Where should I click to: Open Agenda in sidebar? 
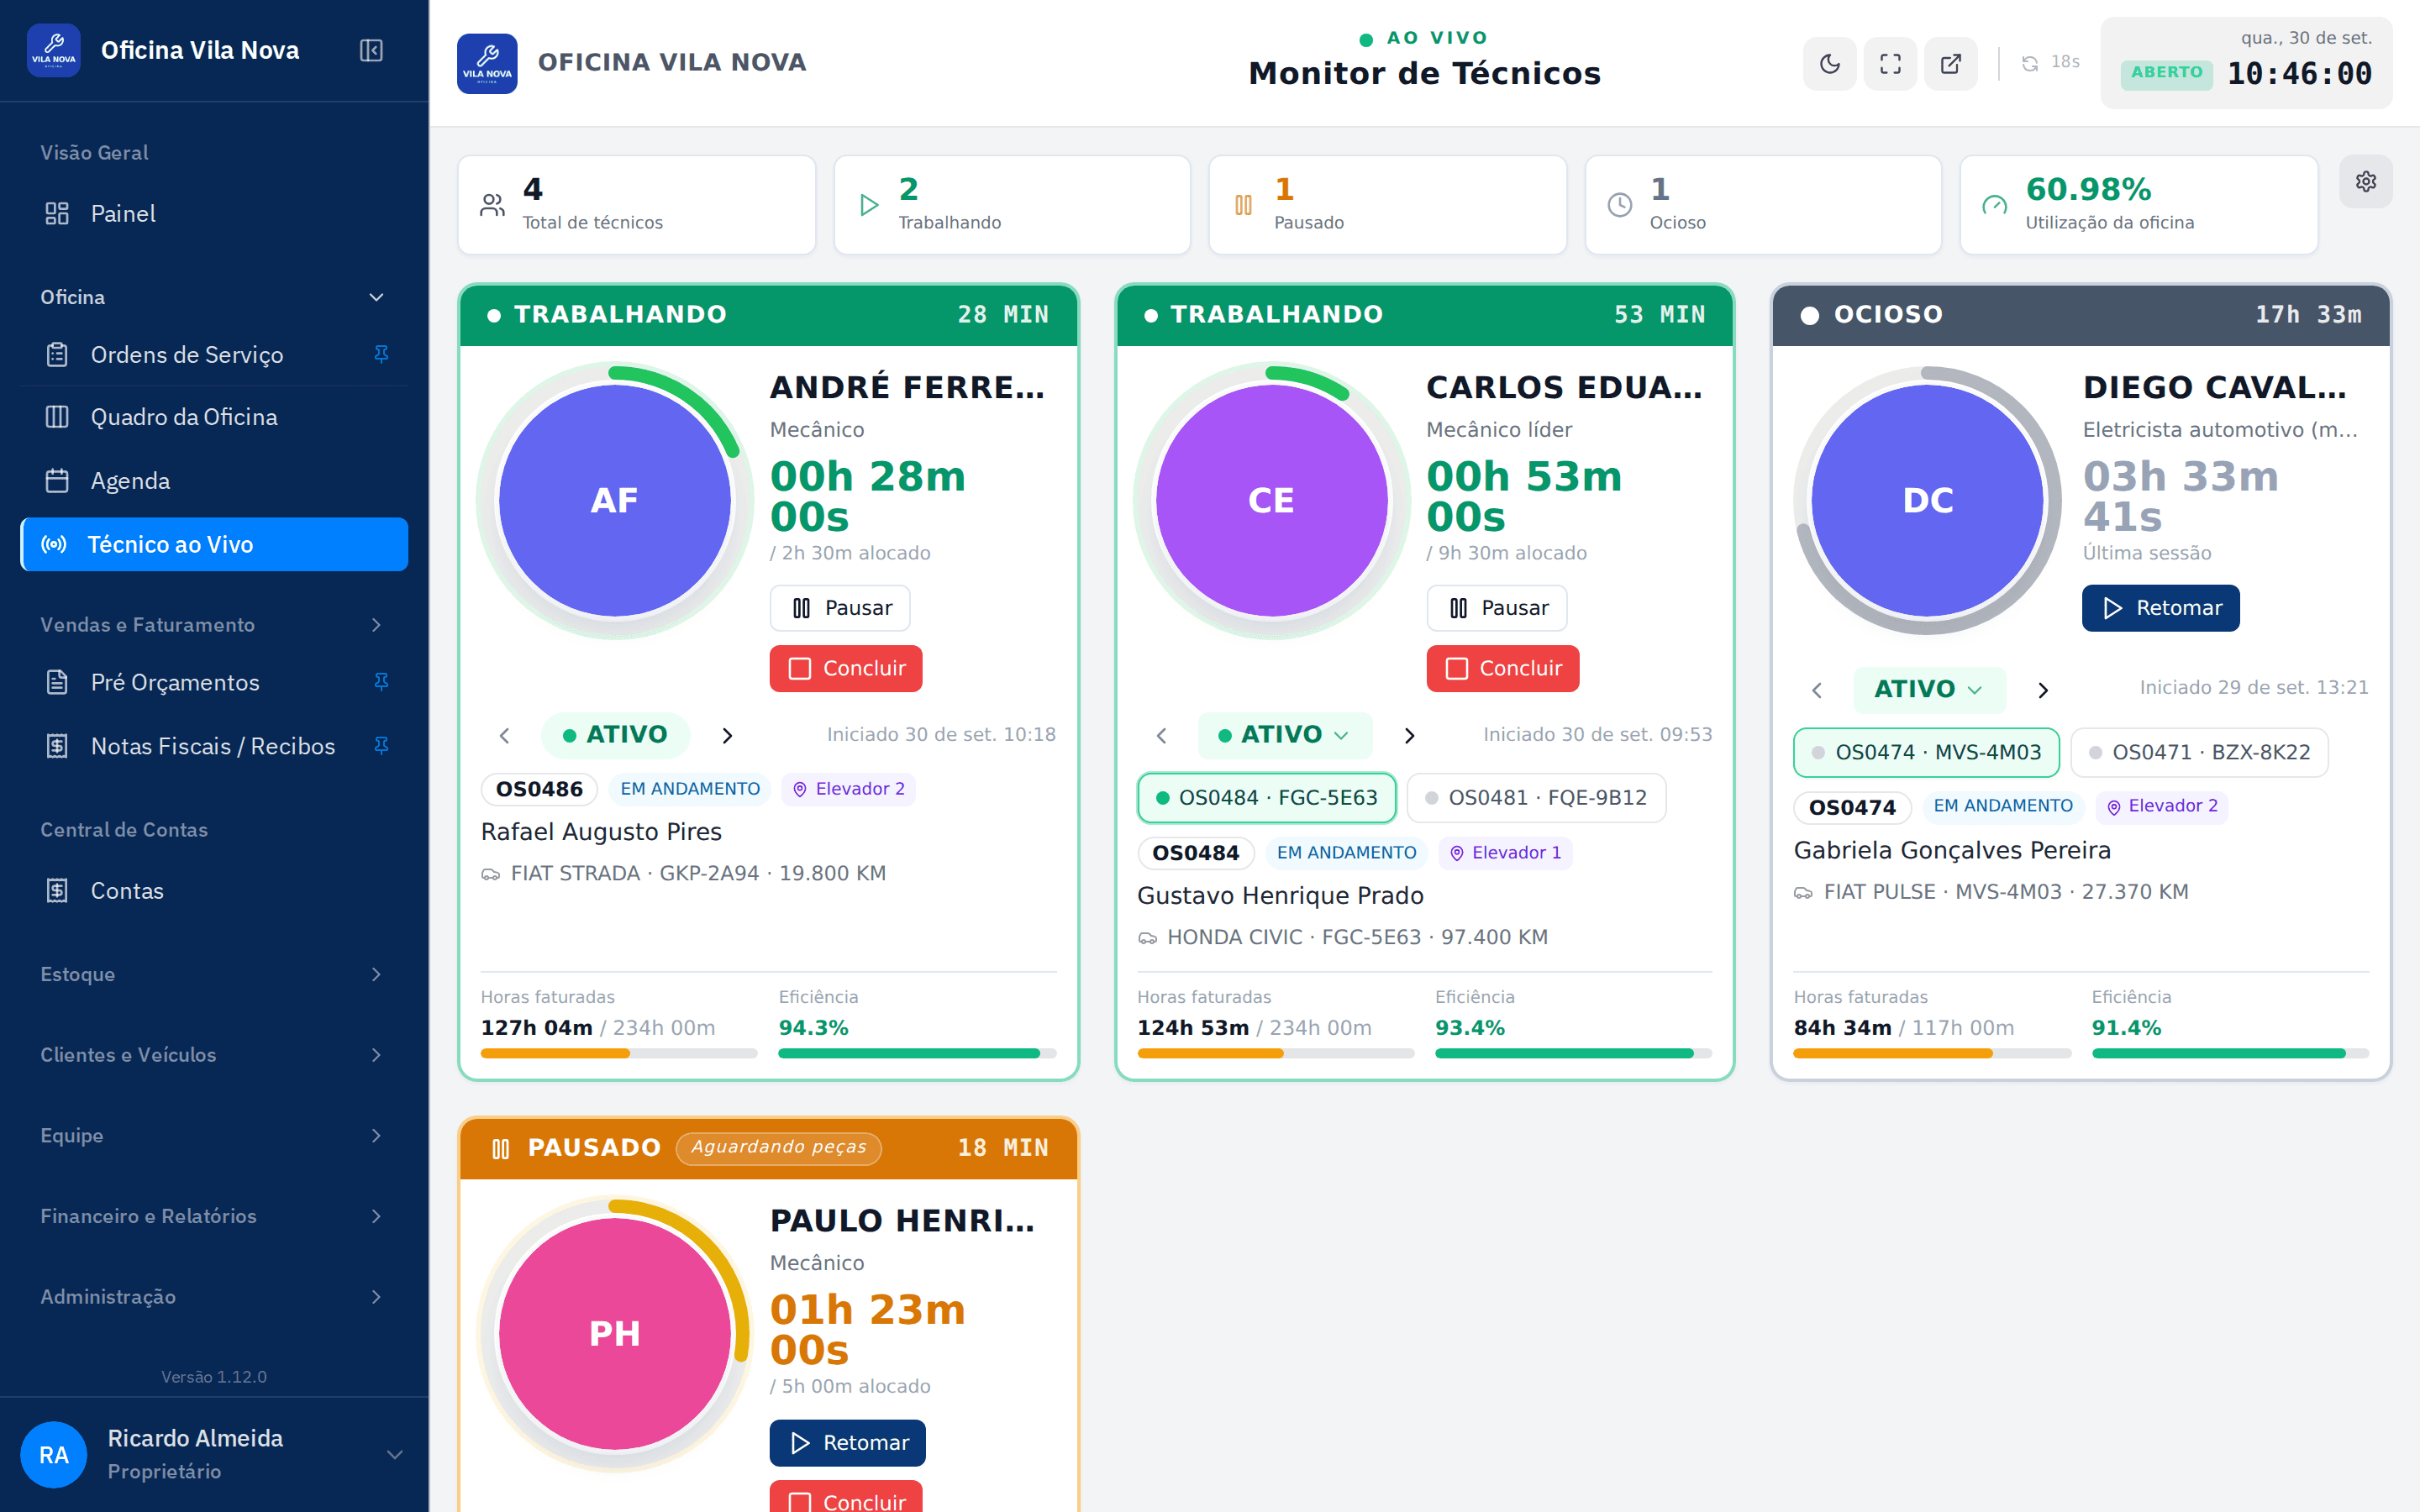coord(214,481)
